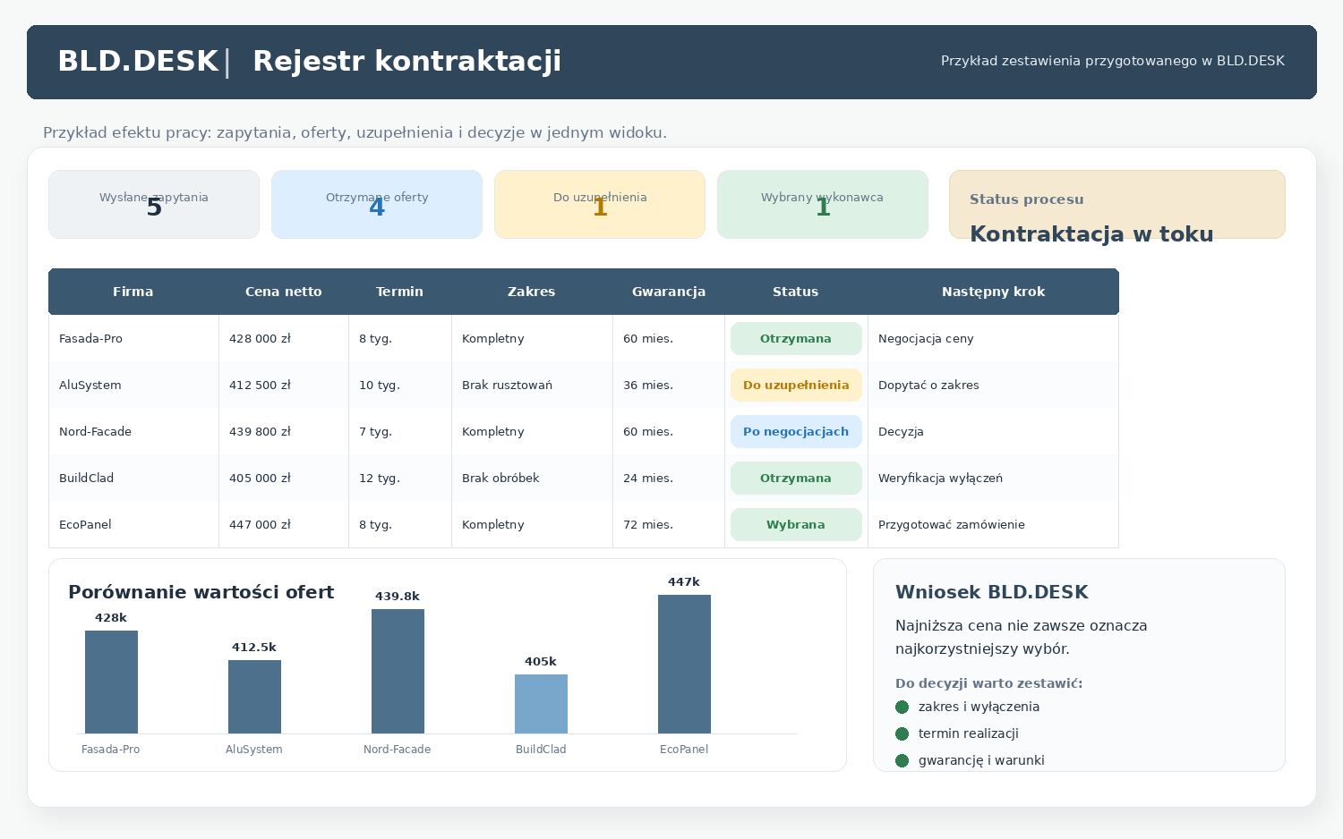Select the 428 000 zł price cell

point(284,339)
